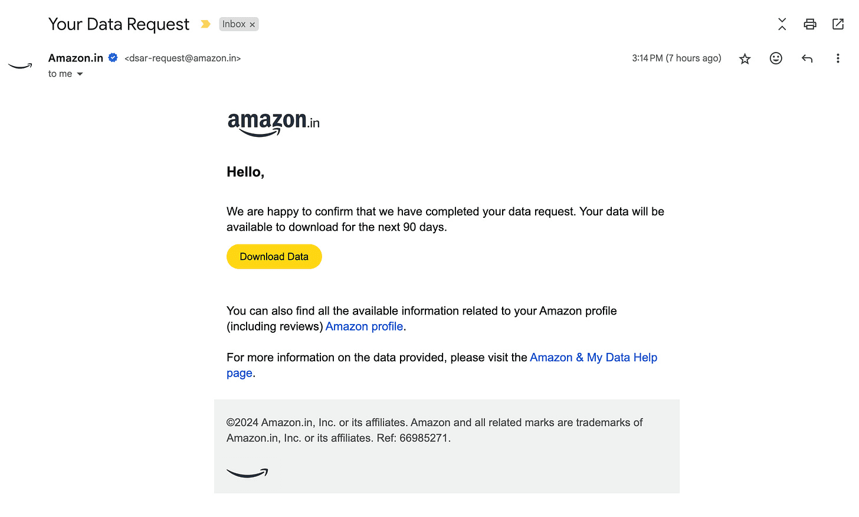
Task: Click the collapse all arrows icon
Action: coord(782,24)
